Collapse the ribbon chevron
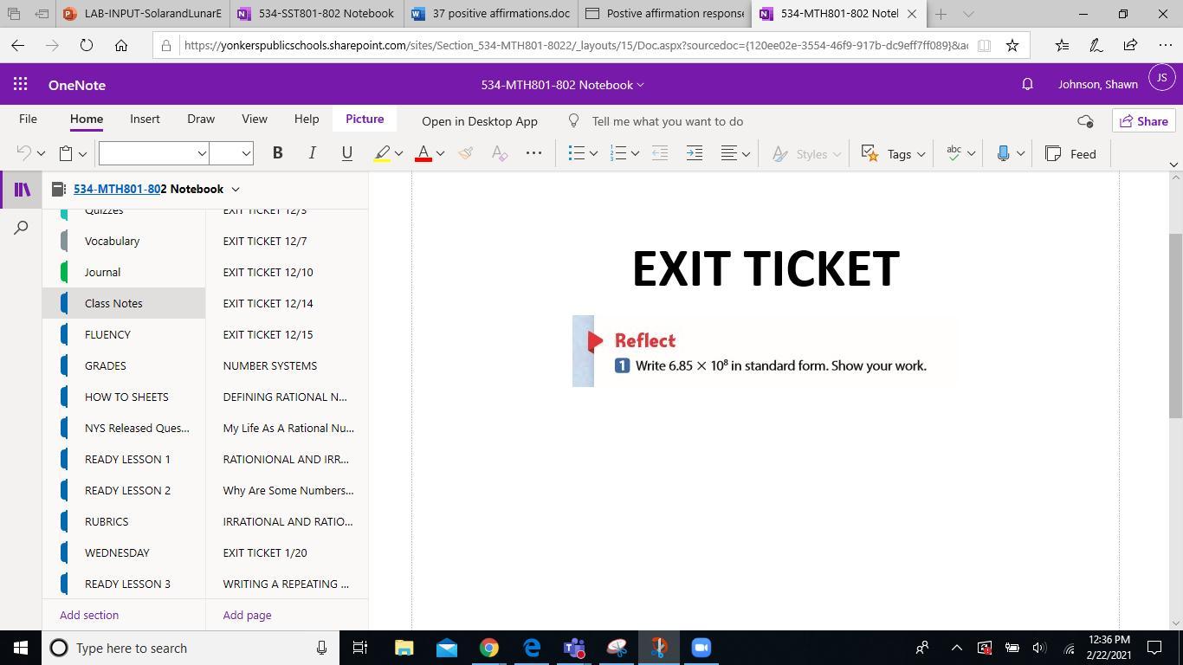This screenshot has height=665, width=1183. 1173,164
